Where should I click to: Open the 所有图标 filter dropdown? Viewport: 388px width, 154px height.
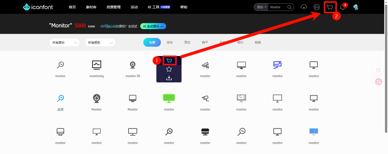click(x=64, y=42)
